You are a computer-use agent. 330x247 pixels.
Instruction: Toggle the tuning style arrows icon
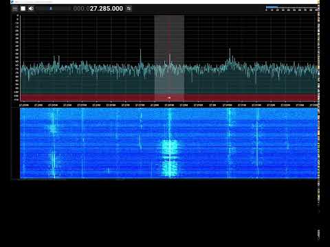click(129, 8)
